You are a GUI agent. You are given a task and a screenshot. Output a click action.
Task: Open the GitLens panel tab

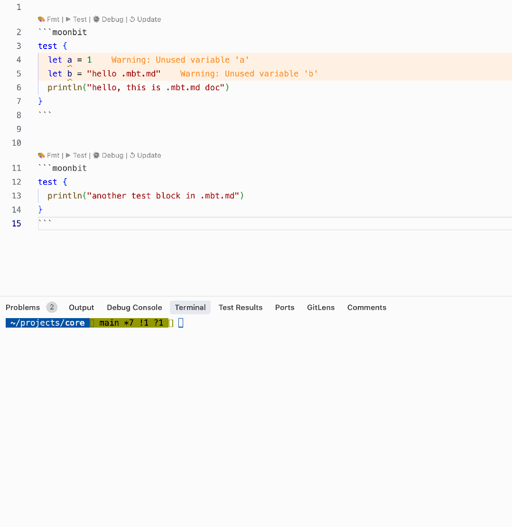click(x=321, y=308)
